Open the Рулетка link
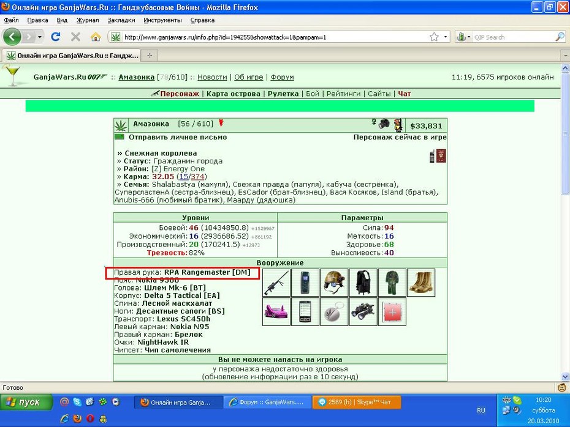 pos(283,94)
